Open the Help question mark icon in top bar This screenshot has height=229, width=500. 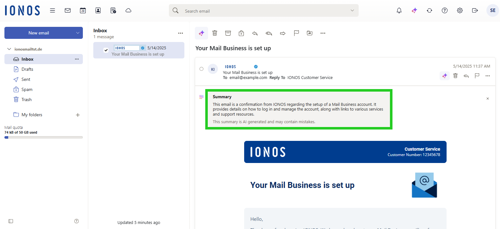(445, 10)
